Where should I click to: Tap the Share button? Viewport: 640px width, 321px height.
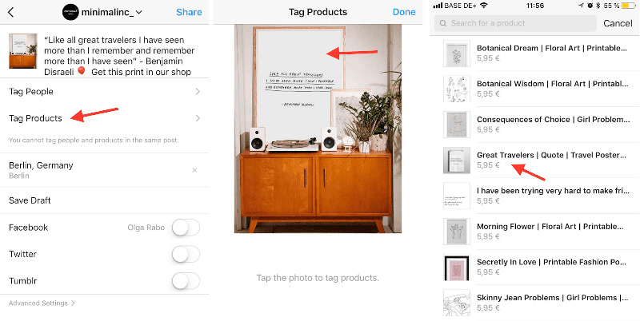189,12
